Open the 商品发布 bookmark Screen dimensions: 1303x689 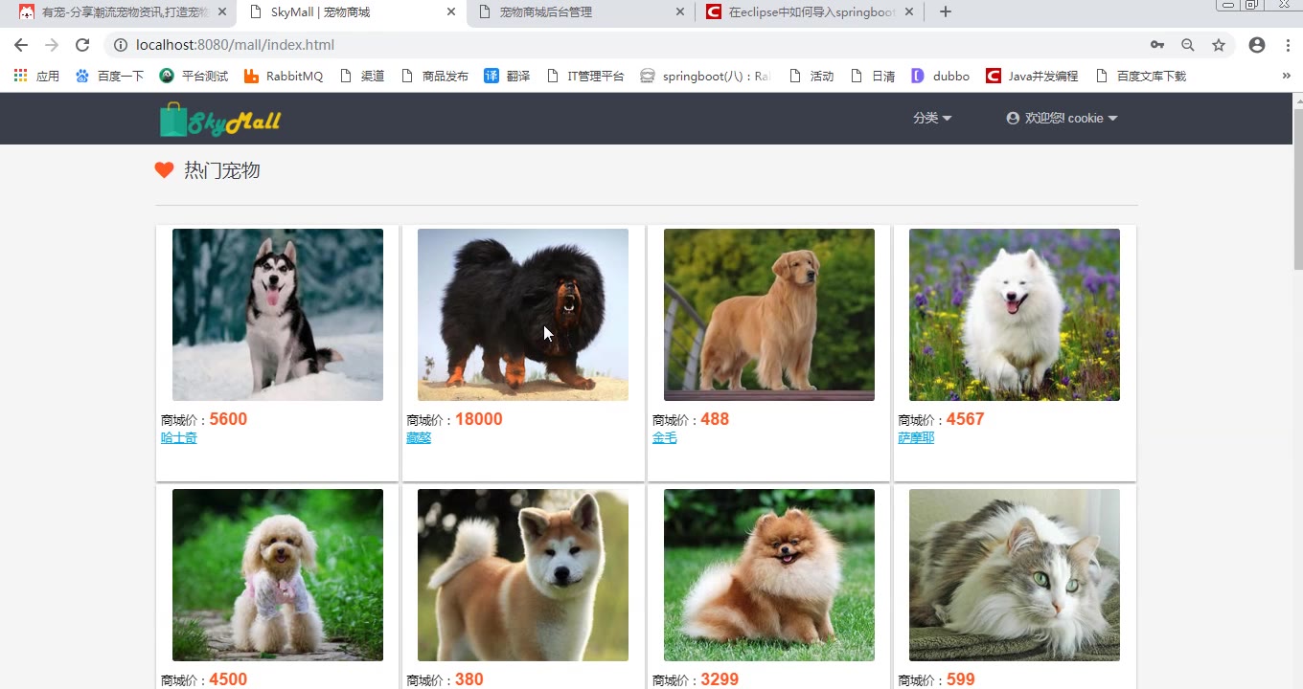(x=435, y=76)
